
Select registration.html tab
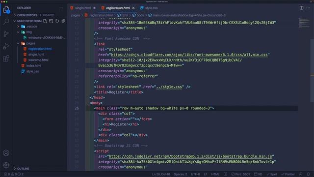pyautogui.click(x=118, y=8)
